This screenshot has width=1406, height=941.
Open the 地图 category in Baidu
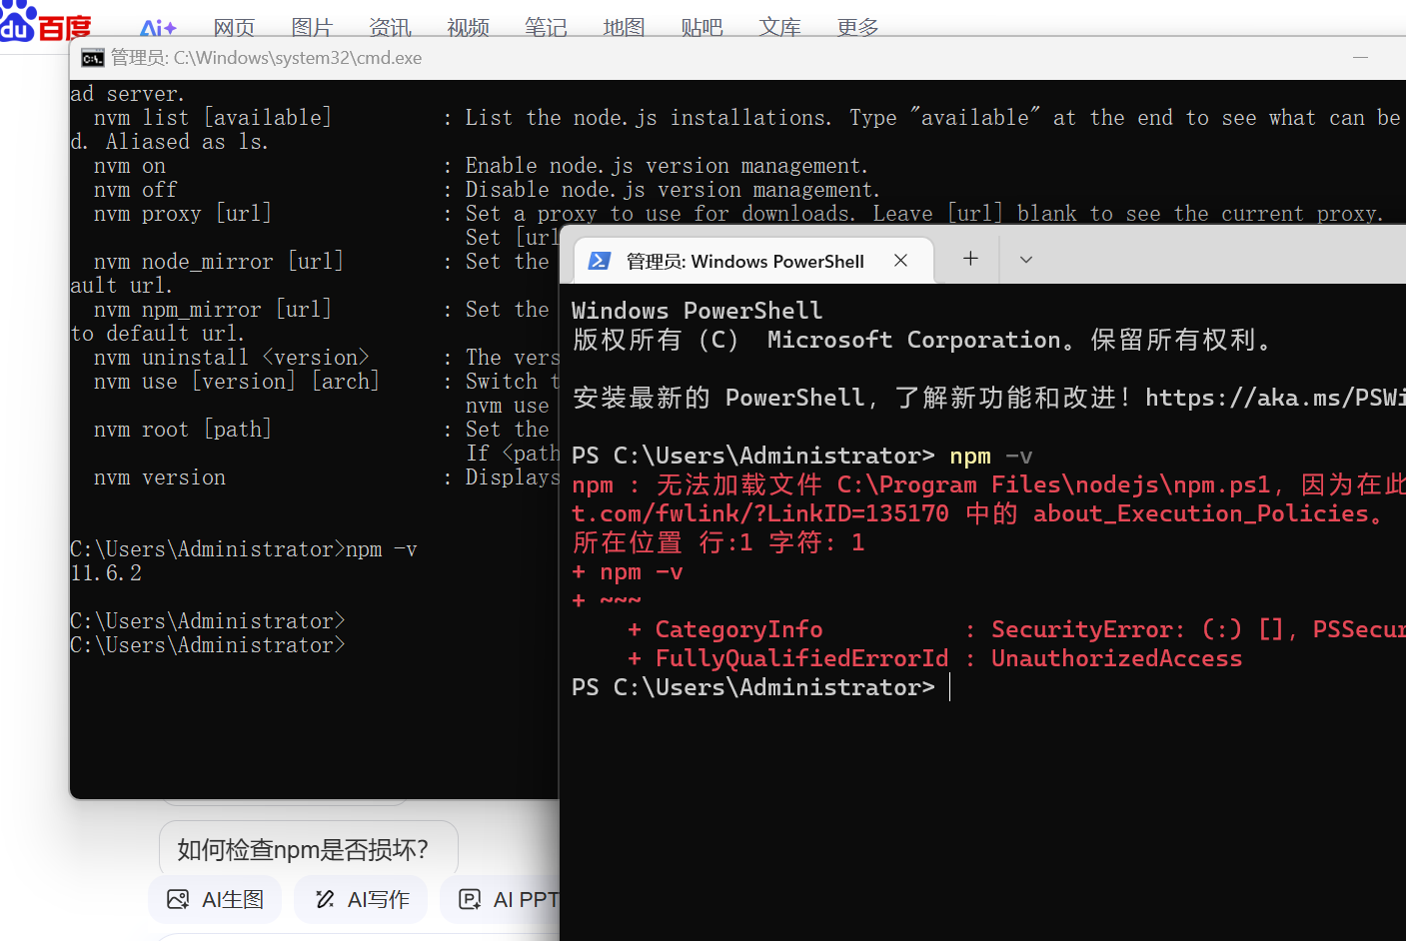624,28
